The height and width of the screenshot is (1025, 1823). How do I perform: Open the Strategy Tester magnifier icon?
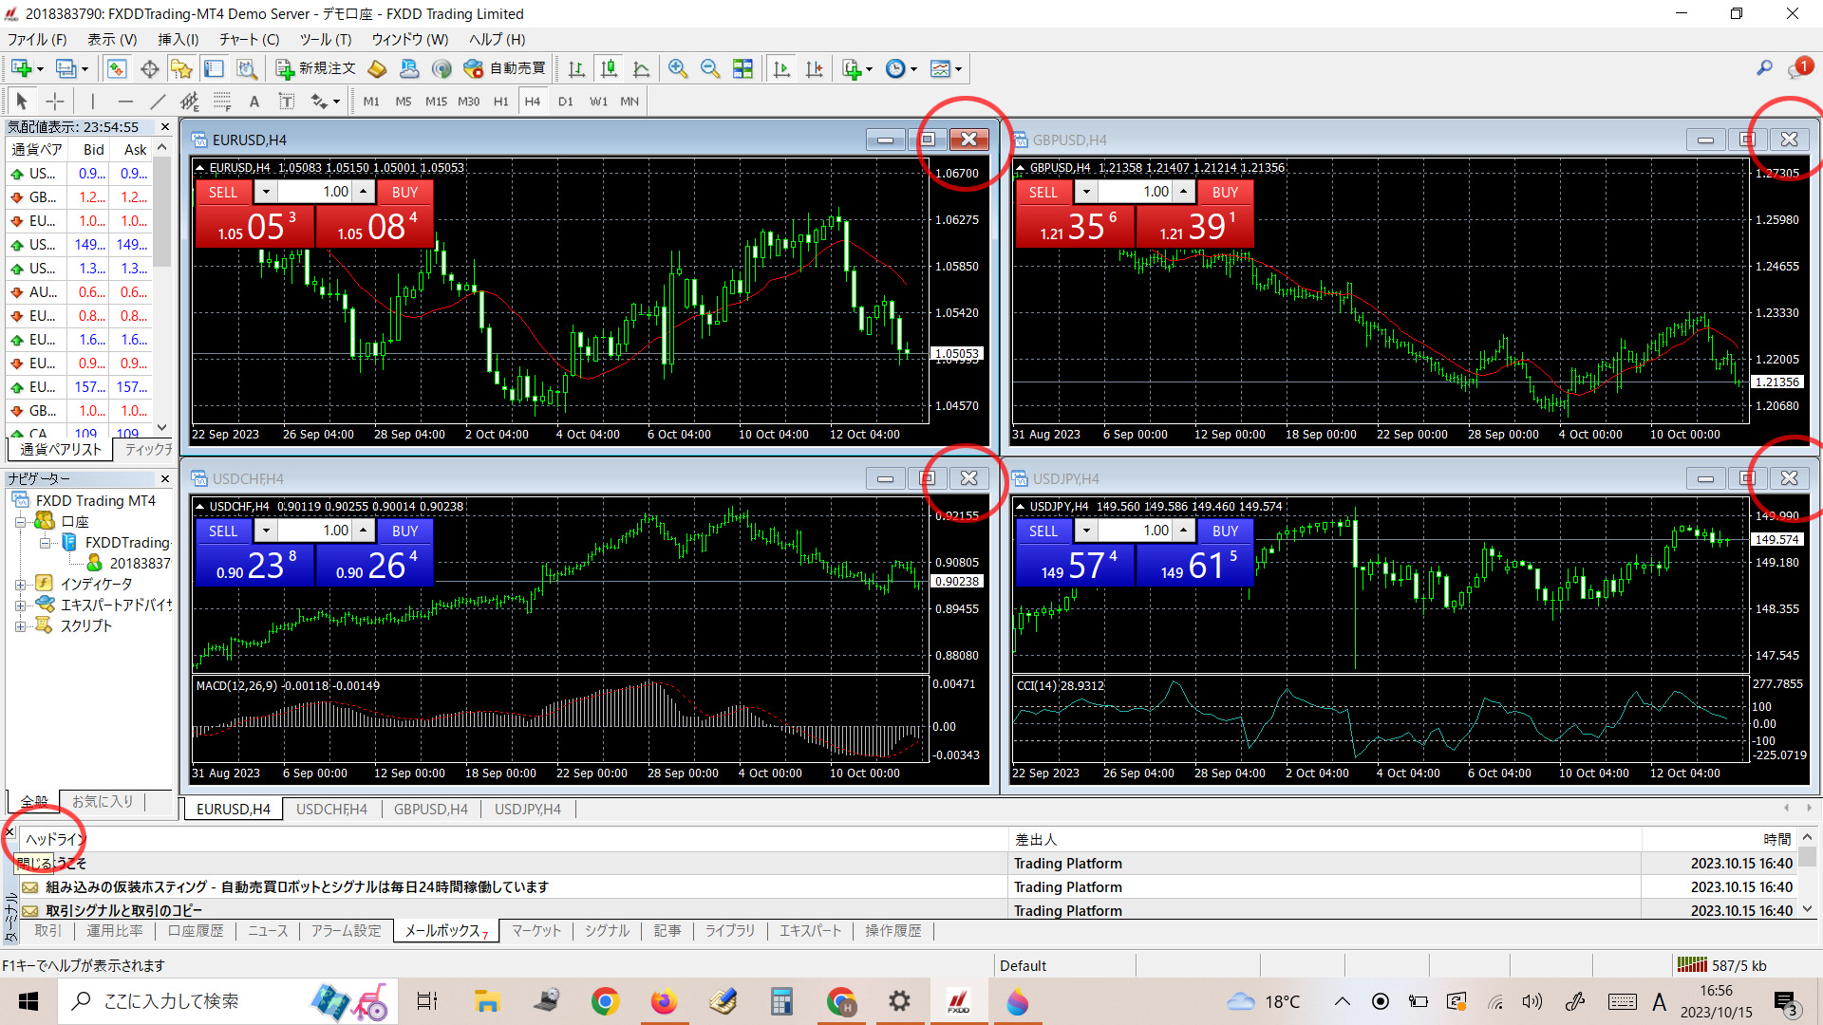247,68
